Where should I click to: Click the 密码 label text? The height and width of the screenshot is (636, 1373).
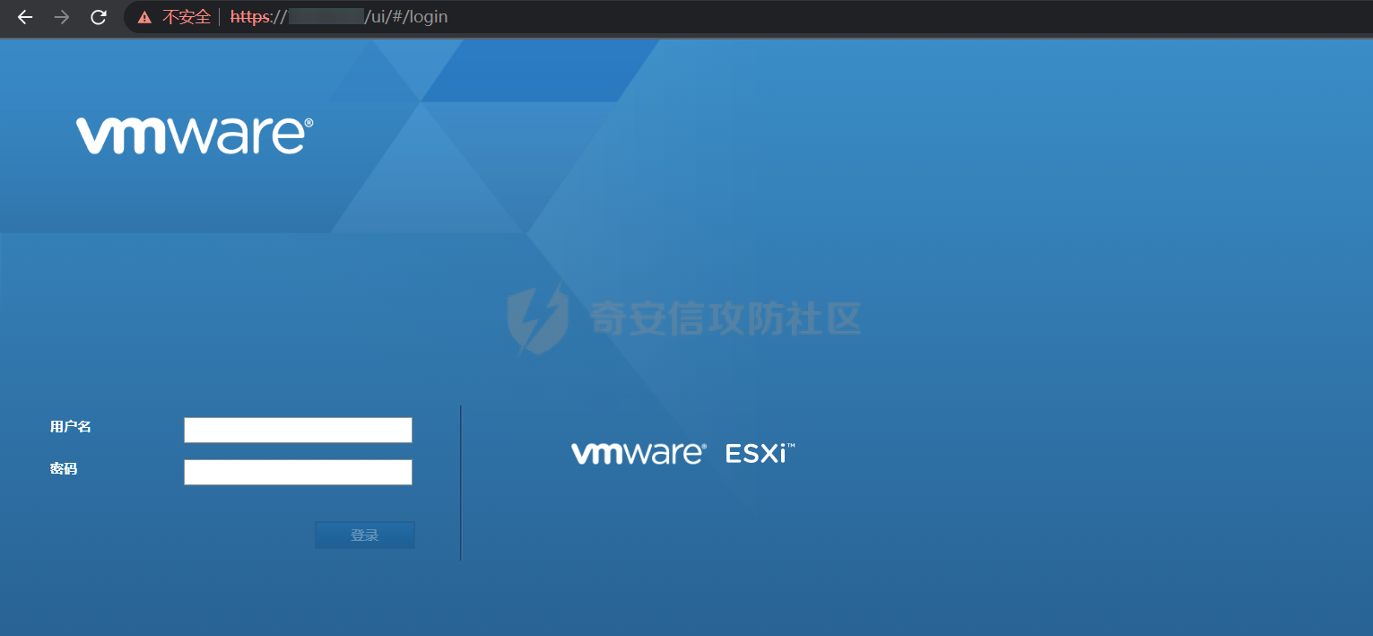pyautogui.click(x=64, y=468)
